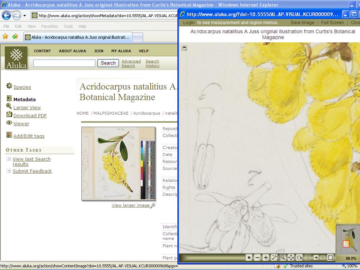Click the Add/Edit tags icon

tap(9, 135)
